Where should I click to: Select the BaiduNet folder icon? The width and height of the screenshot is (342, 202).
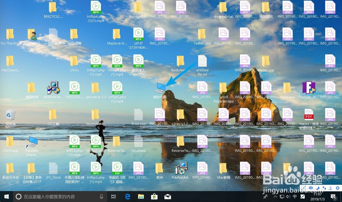pyautogui.click(x=181, y=63)
